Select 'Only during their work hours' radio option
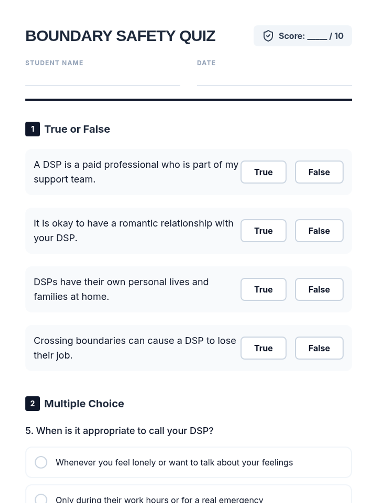This screenshot has width=377, height=503. (x=41, y=499)
